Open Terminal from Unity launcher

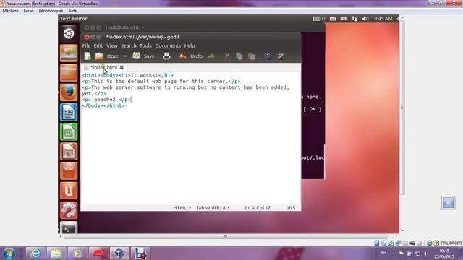(69, 228)
